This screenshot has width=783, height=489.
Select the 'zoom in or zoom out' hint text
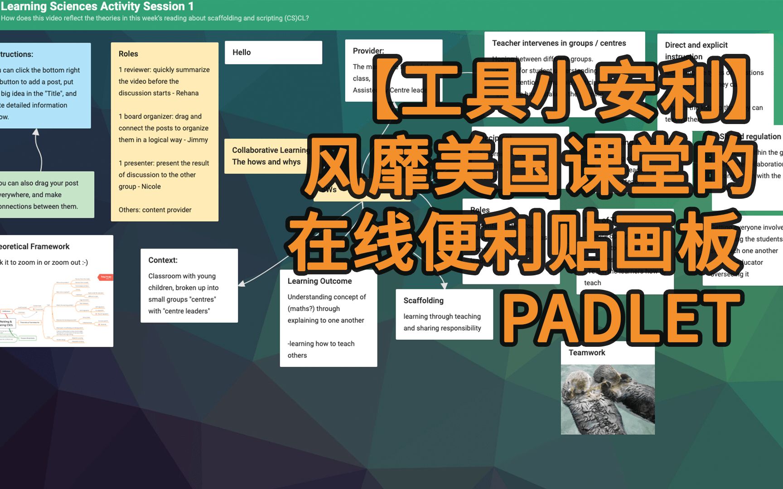(x=44, y=262)
